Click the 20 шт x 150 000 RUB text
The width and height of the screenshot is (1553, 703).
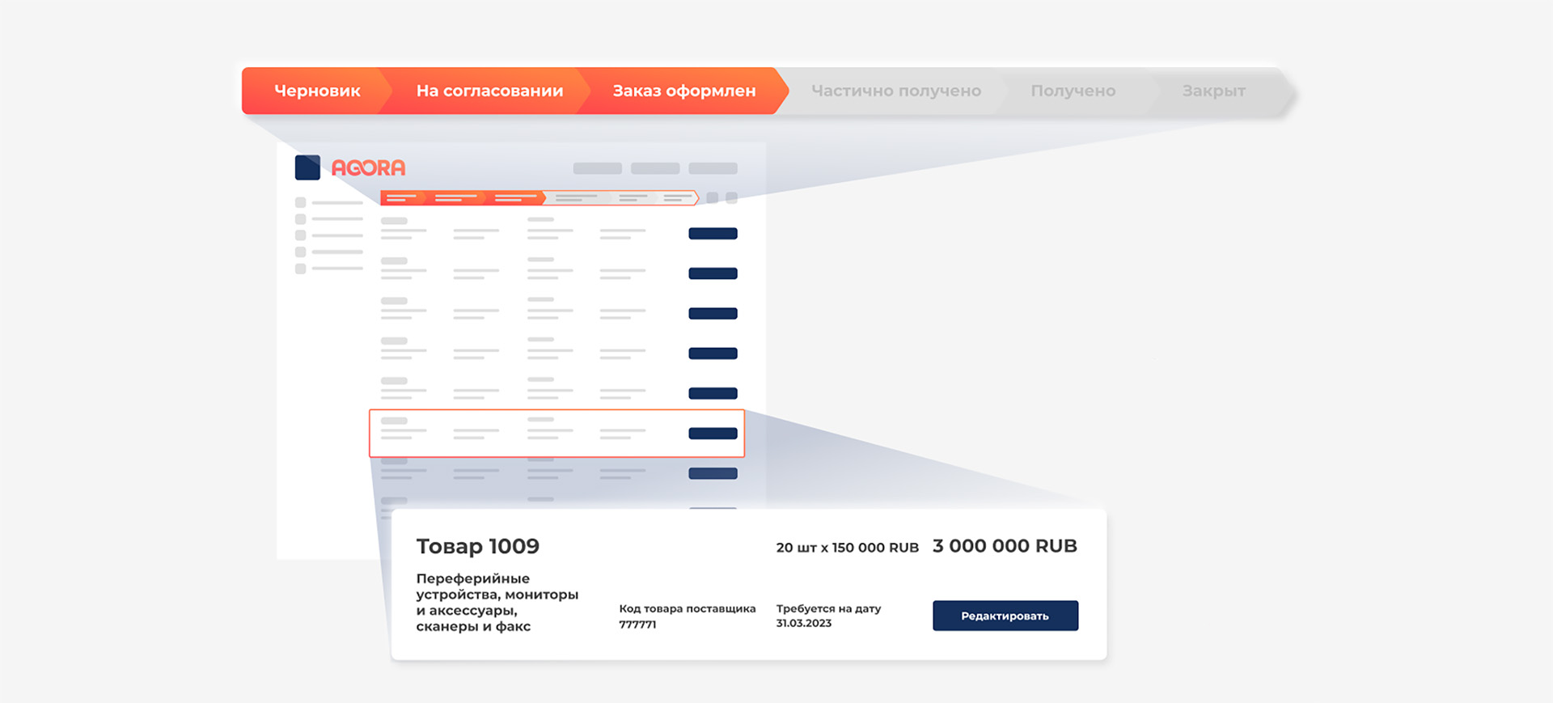pyautogui.click(x=847, y=548)
